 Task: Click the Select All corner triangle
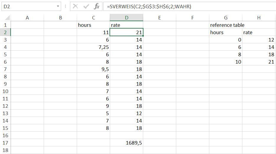point(7,18)
